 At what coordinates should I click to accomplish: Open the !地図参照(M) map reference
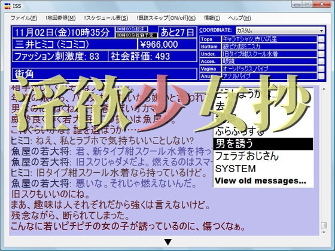tap(60, 18)
